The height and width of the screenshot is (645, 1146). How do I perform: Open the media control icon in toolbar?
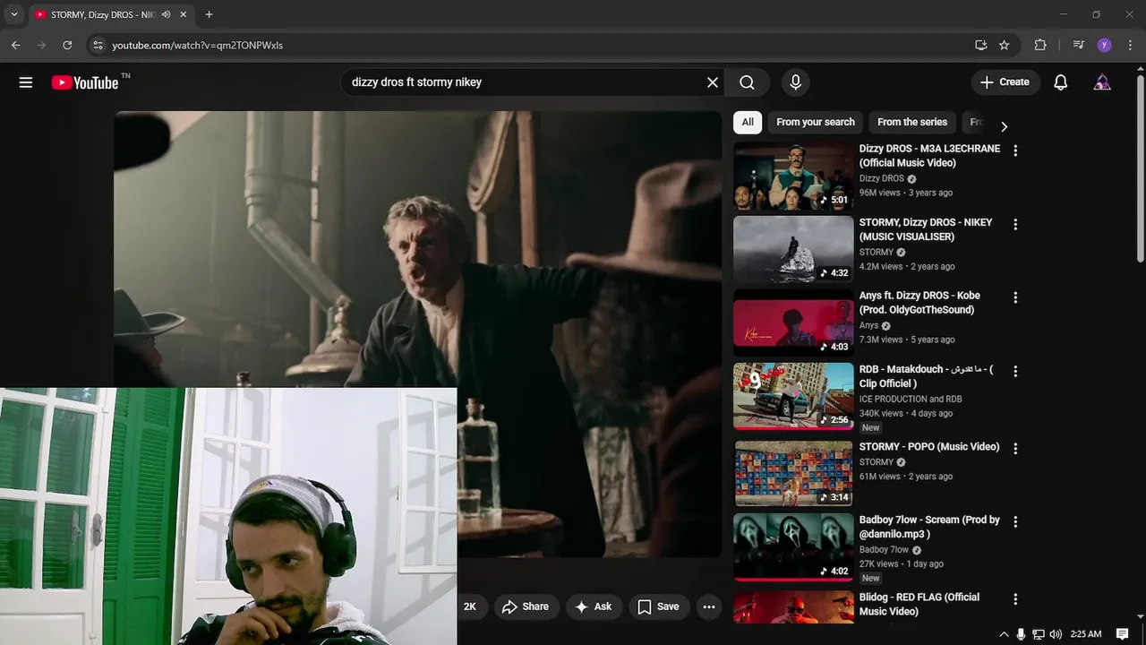[1078, 45]
